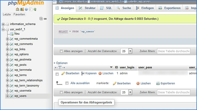Expand the wp_commentmeta tree node

pyautogui.click(x=7, y=39)
